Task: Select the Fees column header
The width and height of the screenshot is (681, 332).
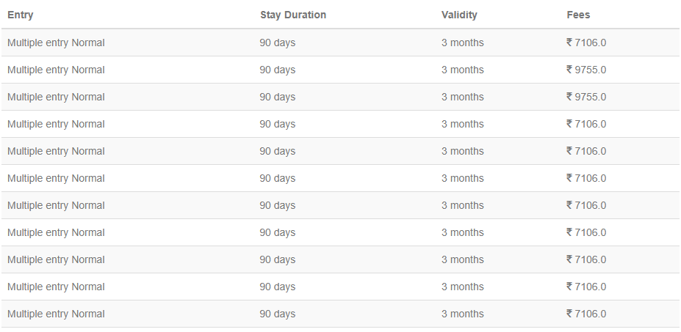Action: 578,15
